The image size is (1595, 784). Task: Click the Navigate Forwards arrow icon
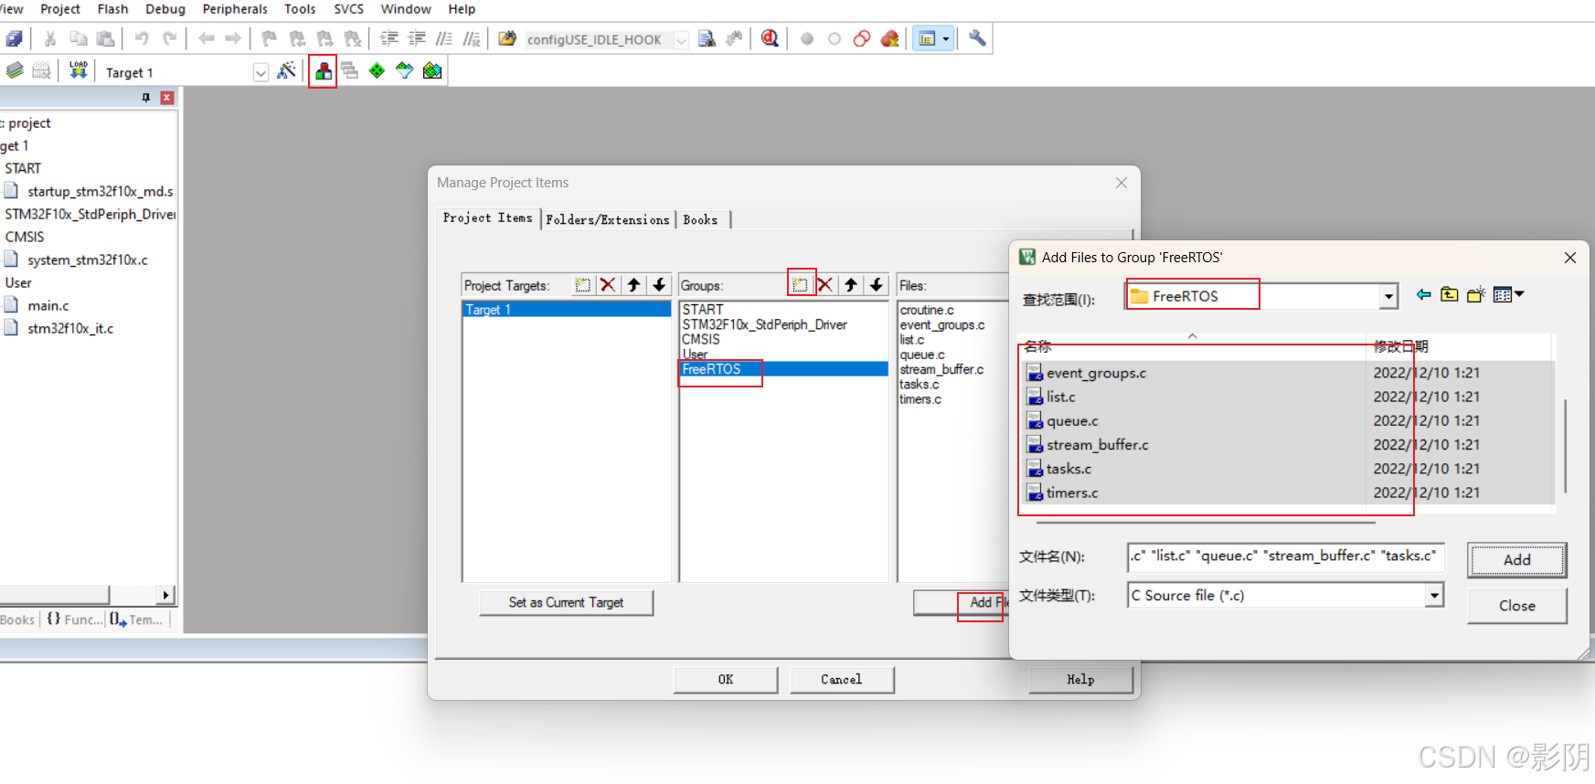point(233,38)
